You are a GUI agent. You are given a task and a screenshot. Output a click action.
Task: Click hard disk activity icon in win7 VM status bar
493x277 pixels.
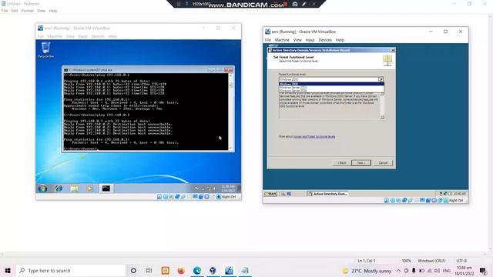point(159,197)
